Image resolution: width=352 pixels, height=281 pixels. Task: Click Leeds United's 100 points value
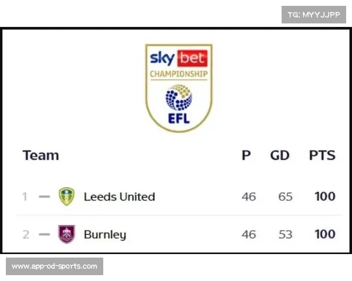pyautogui.click(x=325, y=197)
